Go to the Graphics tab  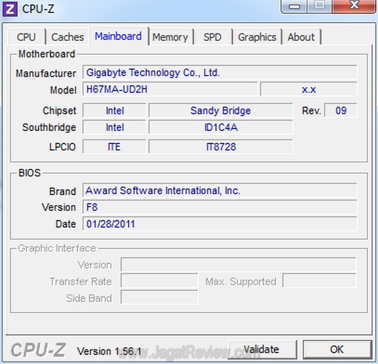click(257, 37)
